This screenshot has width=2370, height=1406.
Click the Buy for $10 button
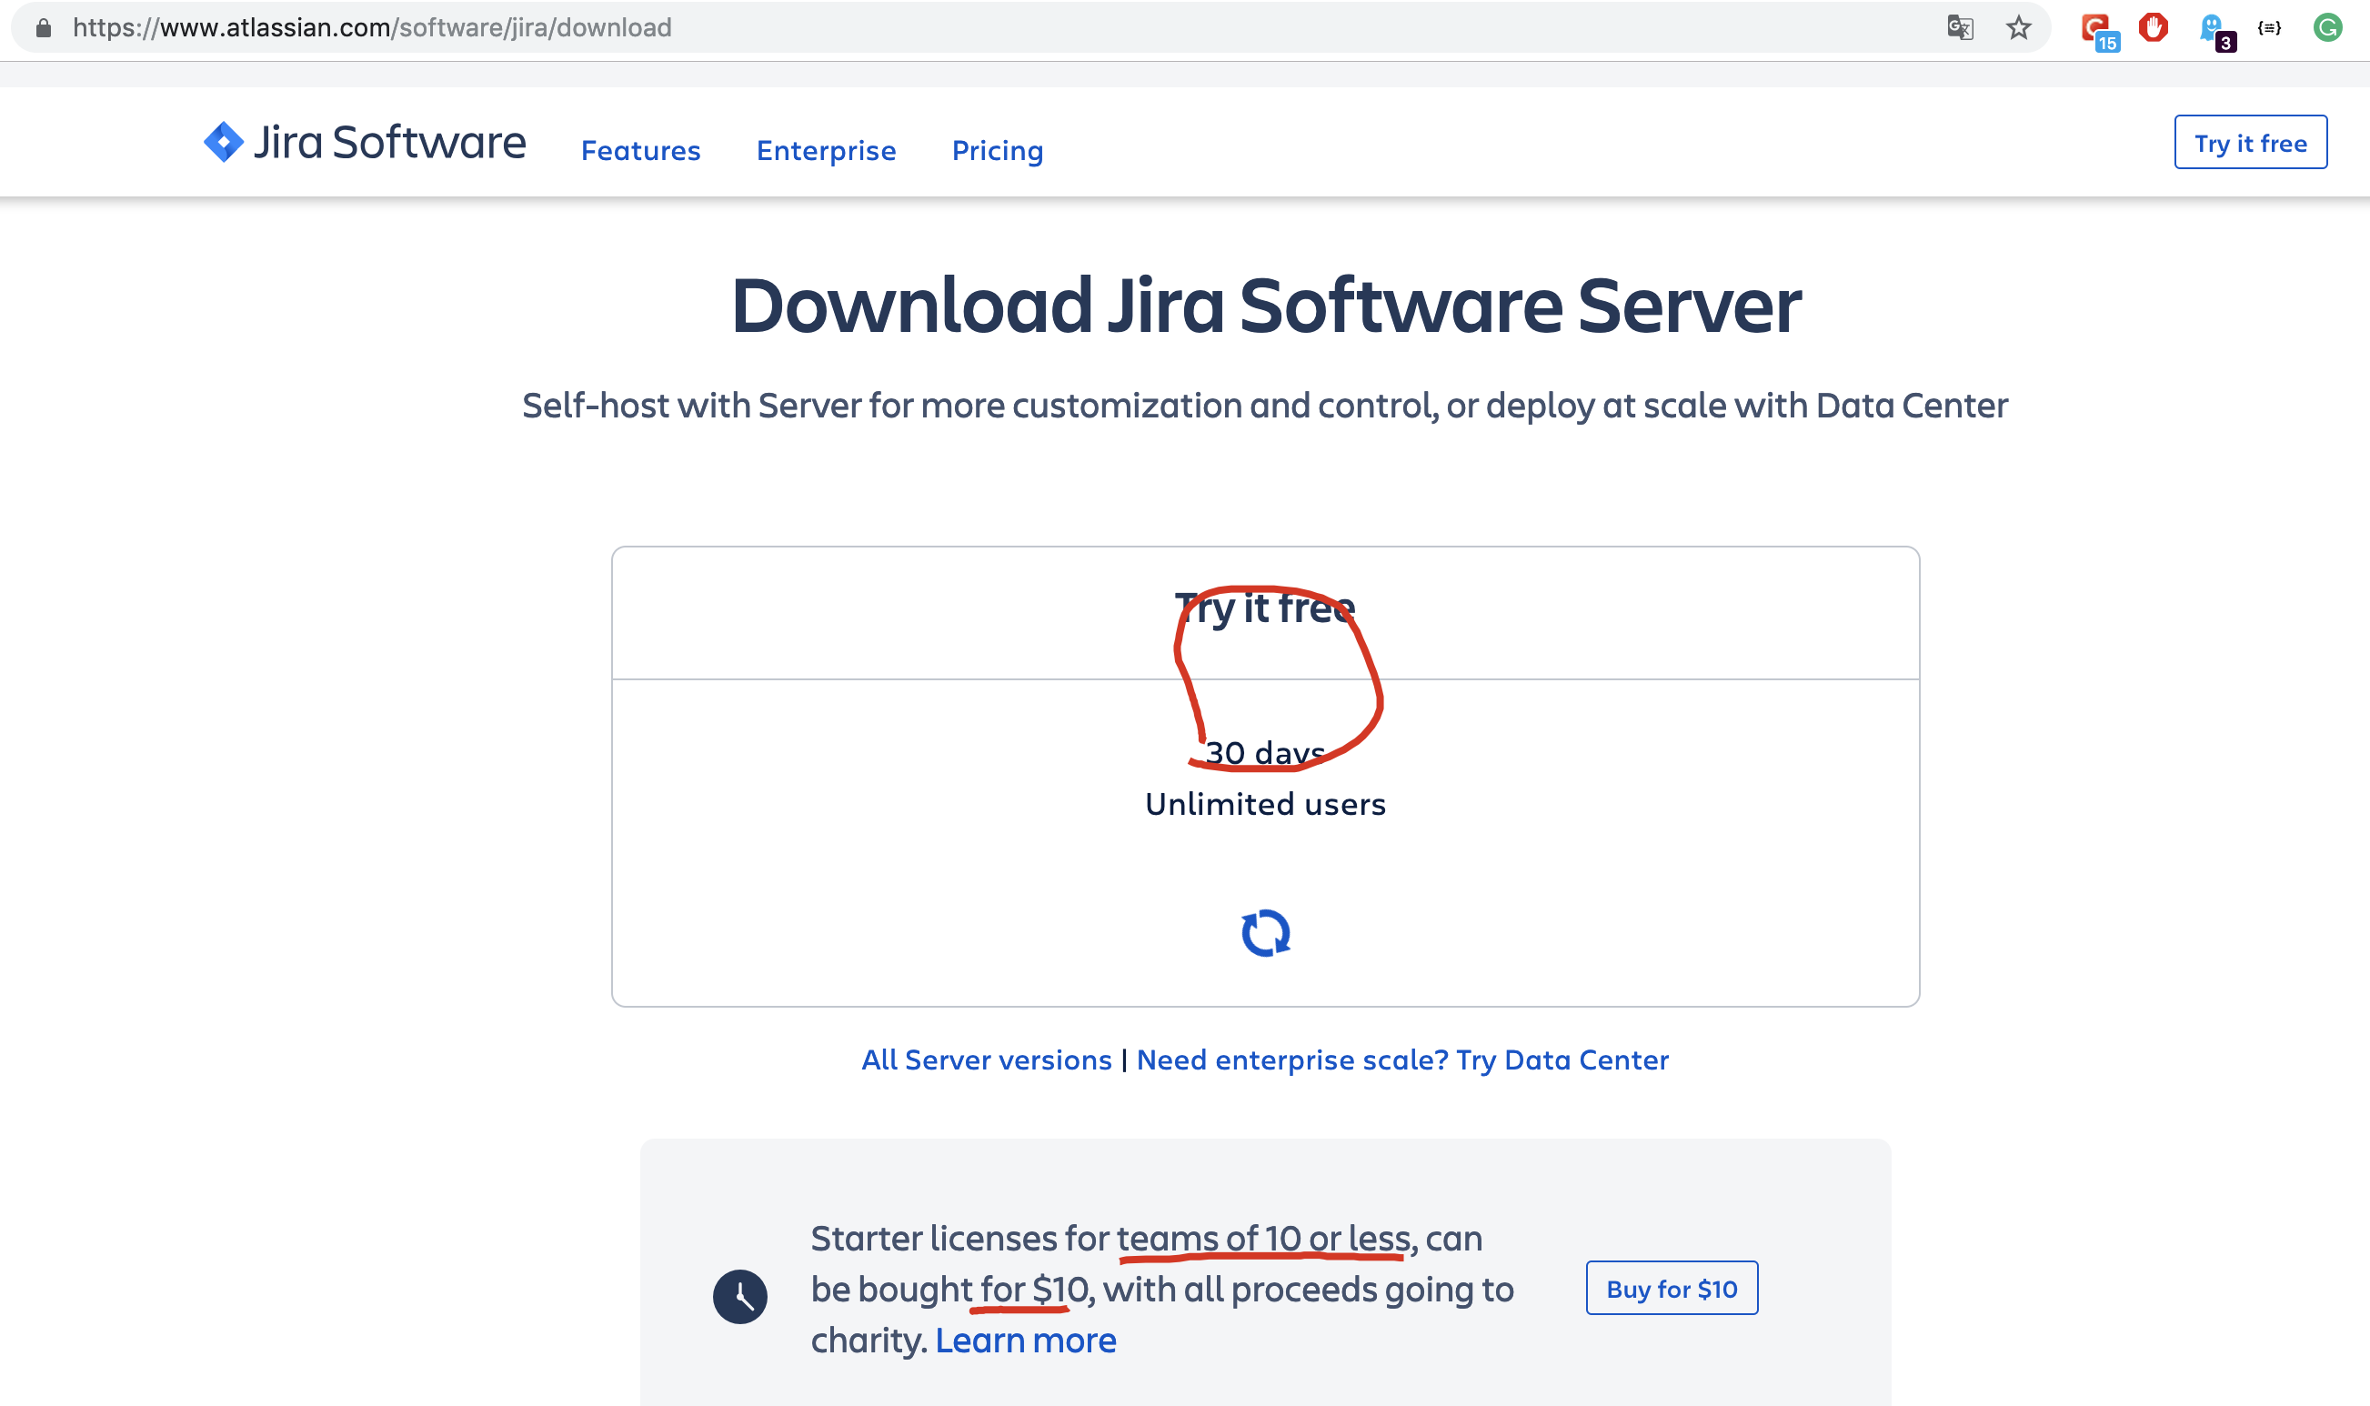point(1672,1287)
